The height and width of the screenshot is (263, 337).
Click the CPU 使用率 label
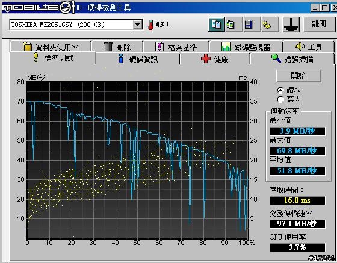coord(288,237)
